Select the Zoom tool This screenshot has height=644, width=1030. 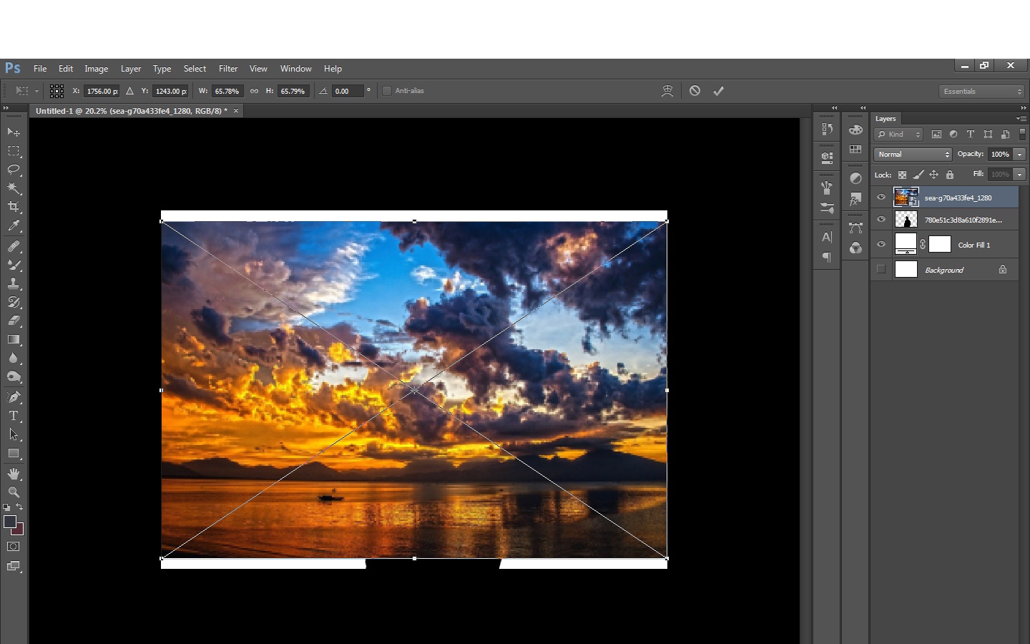pos(14,492)
